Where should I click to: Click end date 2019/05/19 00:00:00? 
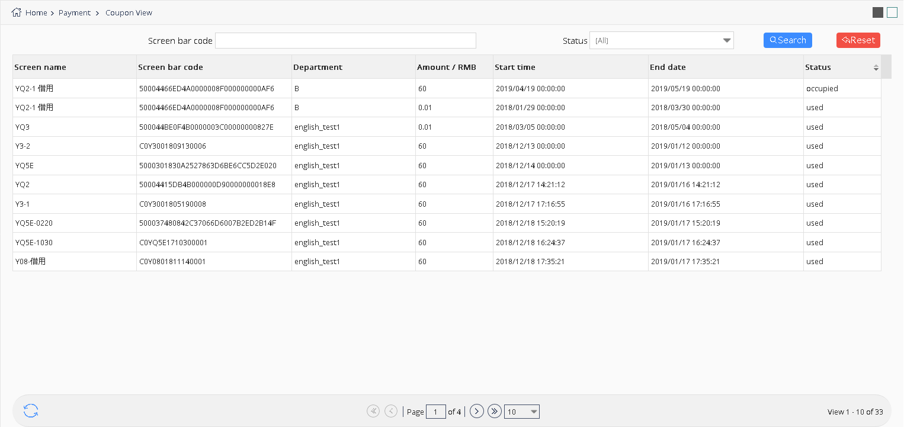pos(686,89)
